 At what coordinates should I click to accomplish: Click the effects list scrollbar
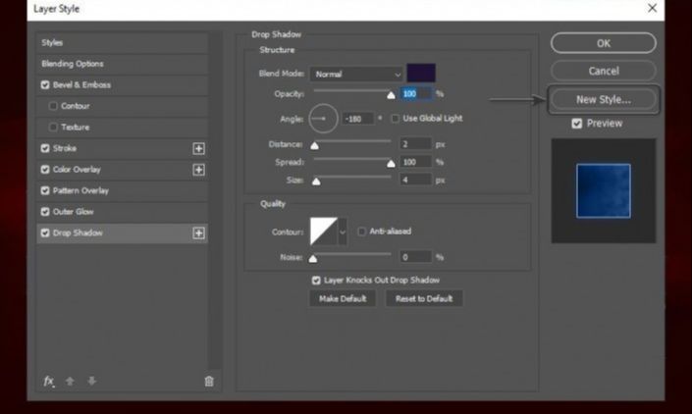point(215,200)
